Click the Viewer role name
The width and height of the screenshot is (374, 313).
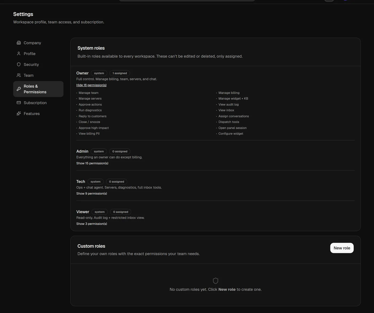click(x=83, y=212)
